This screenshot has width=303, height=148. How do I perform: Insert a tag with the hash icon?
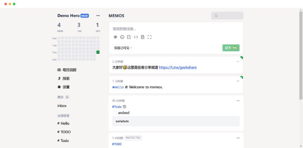pos(116,37)
